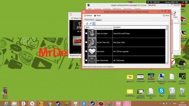
Task: Open the green S block desktop icon
Action: 151,77
